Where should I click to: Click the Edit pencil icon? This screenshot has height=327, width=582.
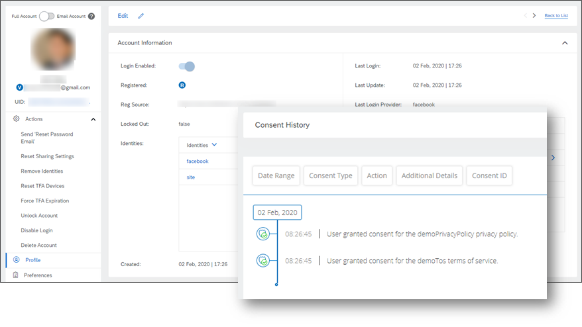(141, 16)
